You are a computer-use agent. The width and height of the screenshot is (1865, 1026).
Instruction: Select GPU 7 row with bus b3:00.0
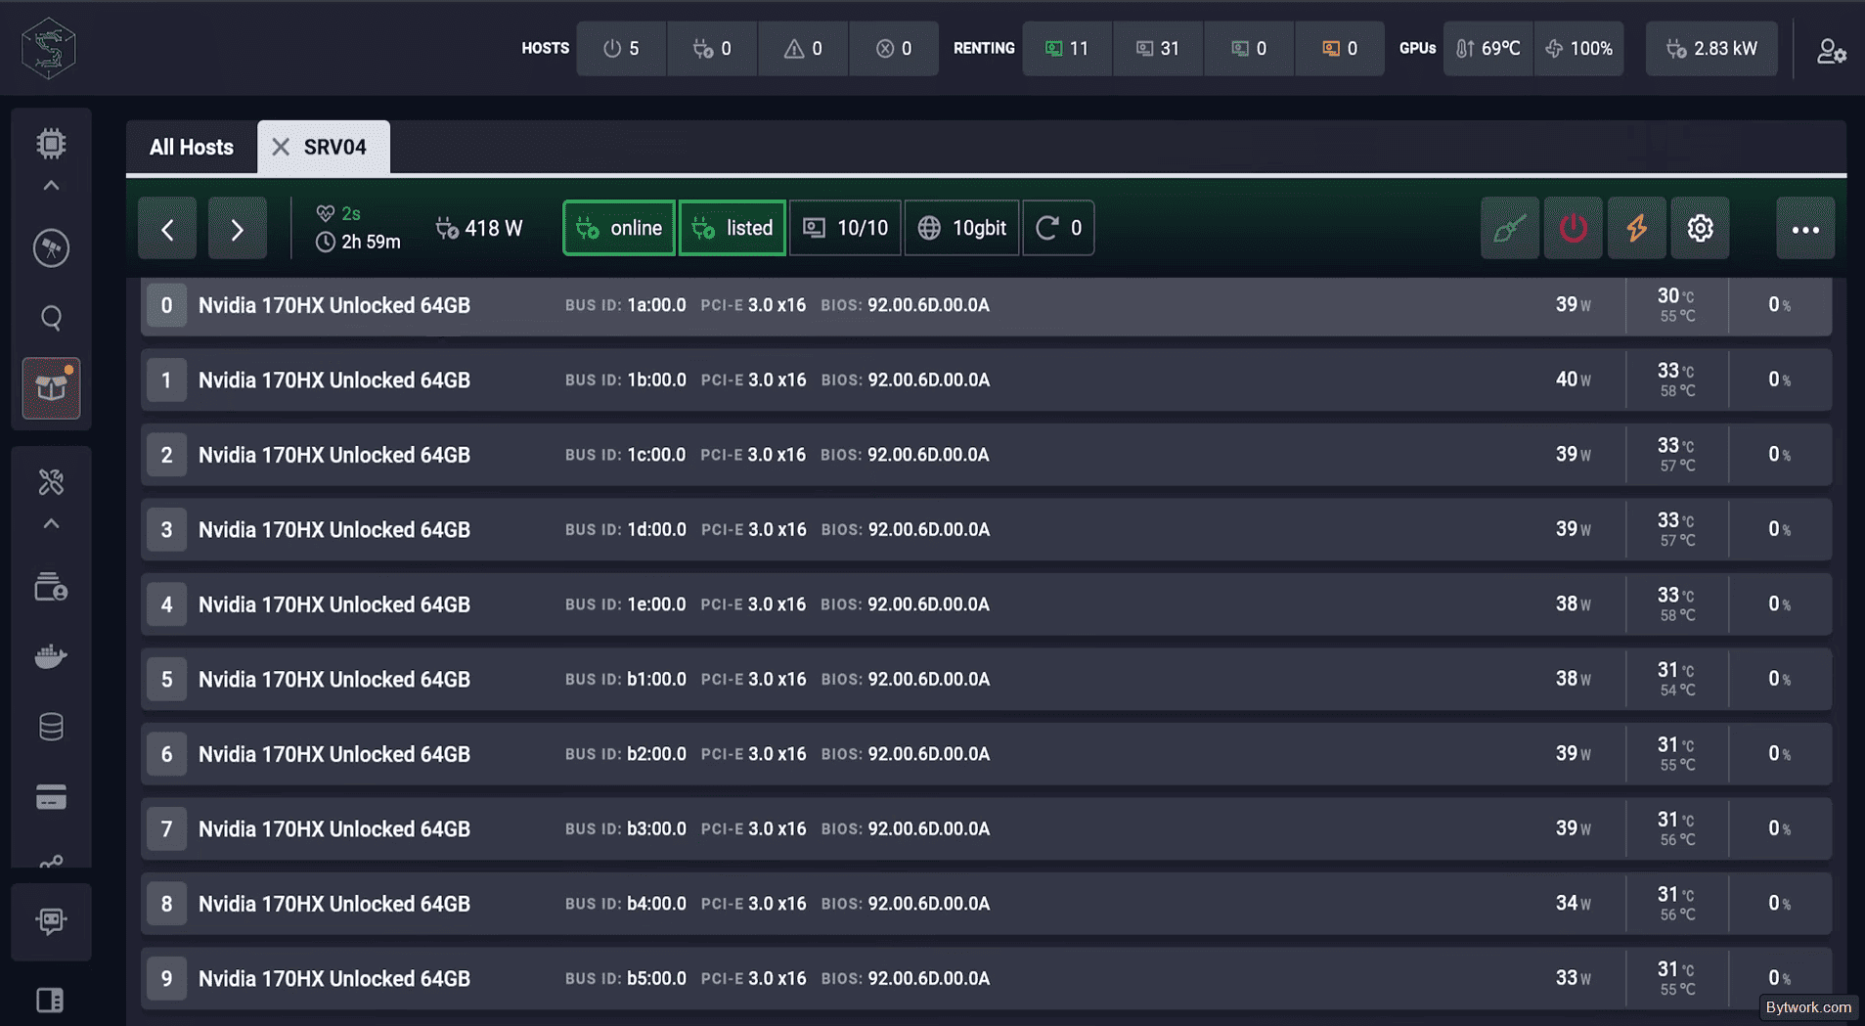click(x=986, y=828)
